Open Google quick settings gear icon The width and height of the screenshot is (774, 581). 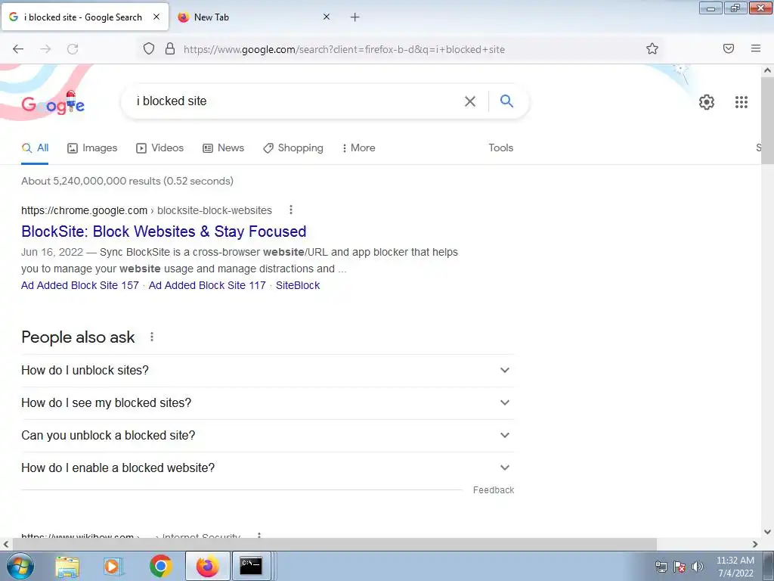(707, 102)
